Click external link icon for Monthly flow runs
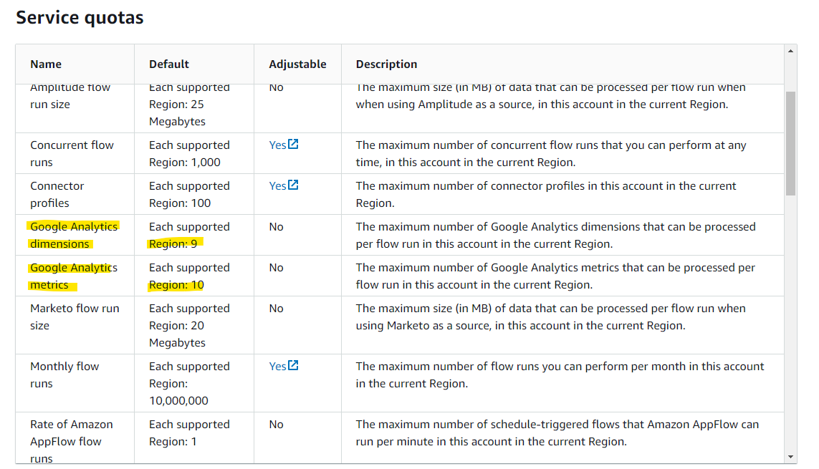 coord(293,366)
